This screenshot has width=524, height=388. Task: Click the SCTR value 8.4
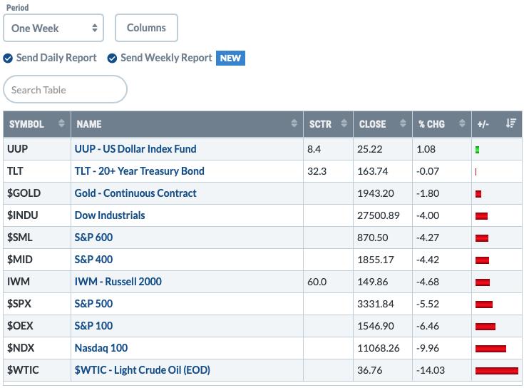tap(314, 149)
